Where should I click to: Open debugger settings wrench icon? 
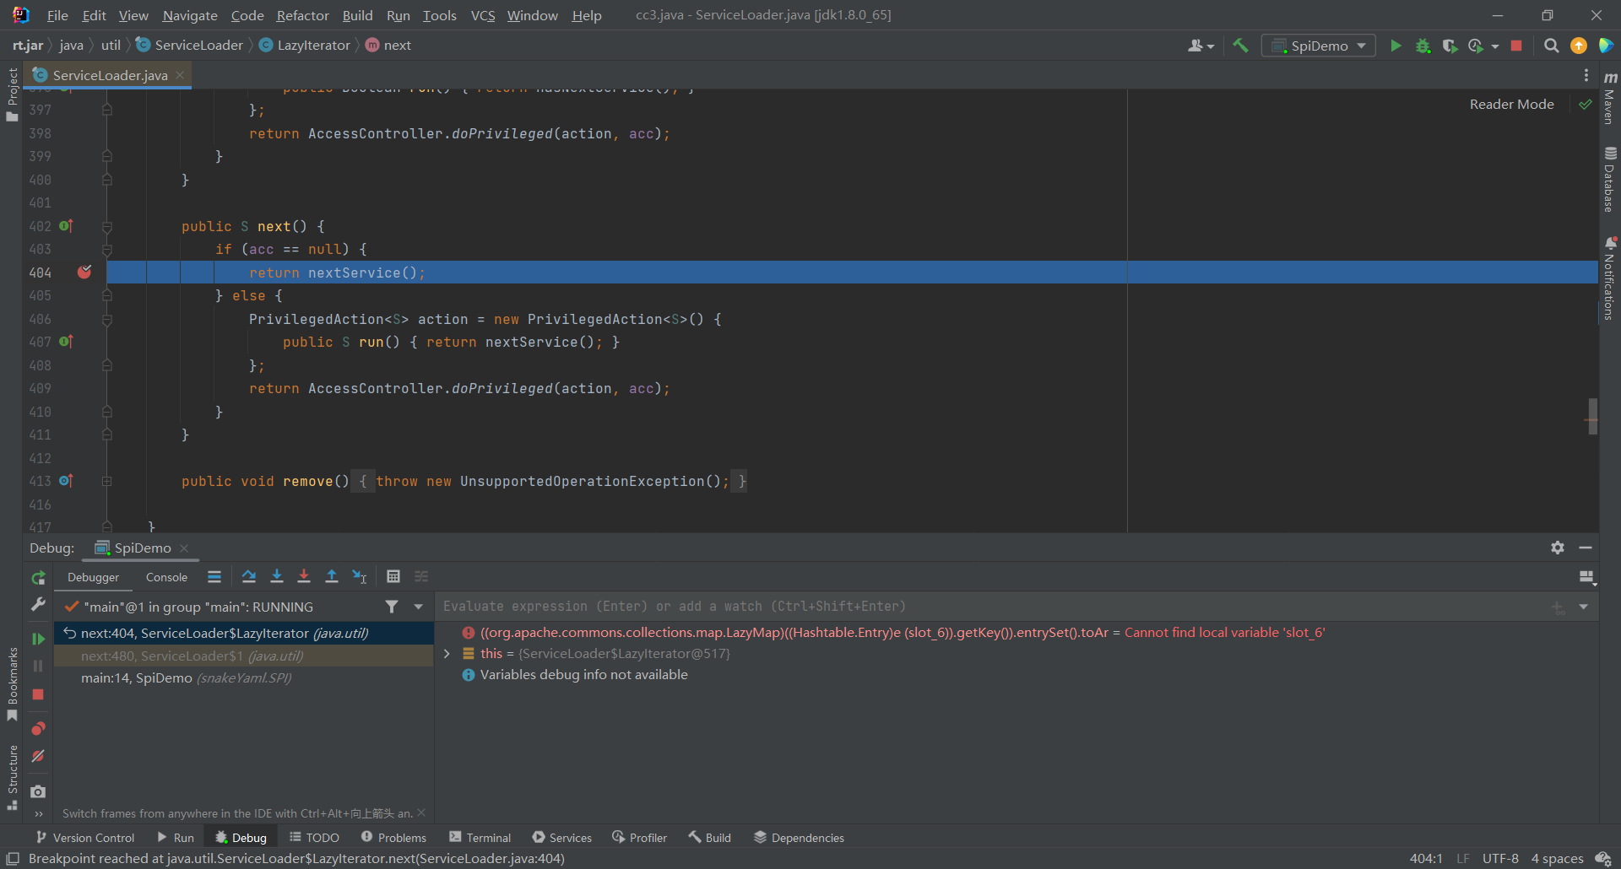pyautogui.click(x=38, y=604)
